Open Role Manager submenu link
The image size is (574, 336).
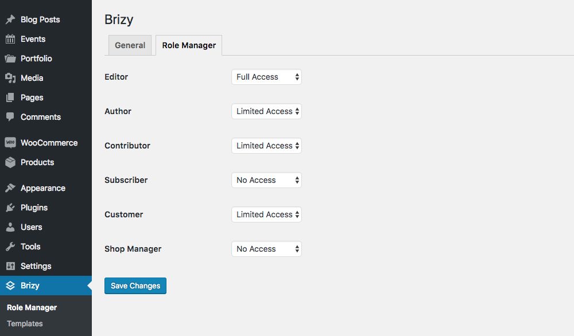coord(32,307)
